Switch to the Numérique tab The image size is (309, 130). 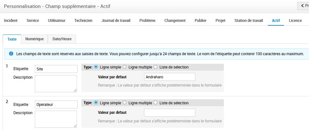tap(35, 39)
